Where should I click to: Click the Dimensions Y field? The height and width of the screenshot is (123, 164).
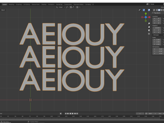coord(158,51)
